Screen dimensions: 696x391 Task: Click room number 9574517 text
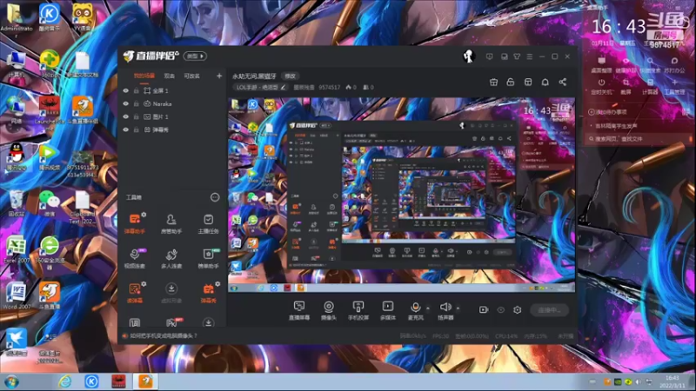(x=330, y=88)
